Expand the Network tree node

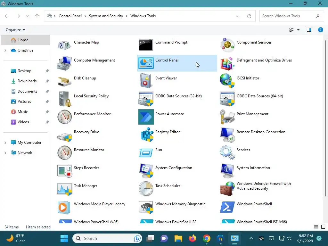(5, 153)
